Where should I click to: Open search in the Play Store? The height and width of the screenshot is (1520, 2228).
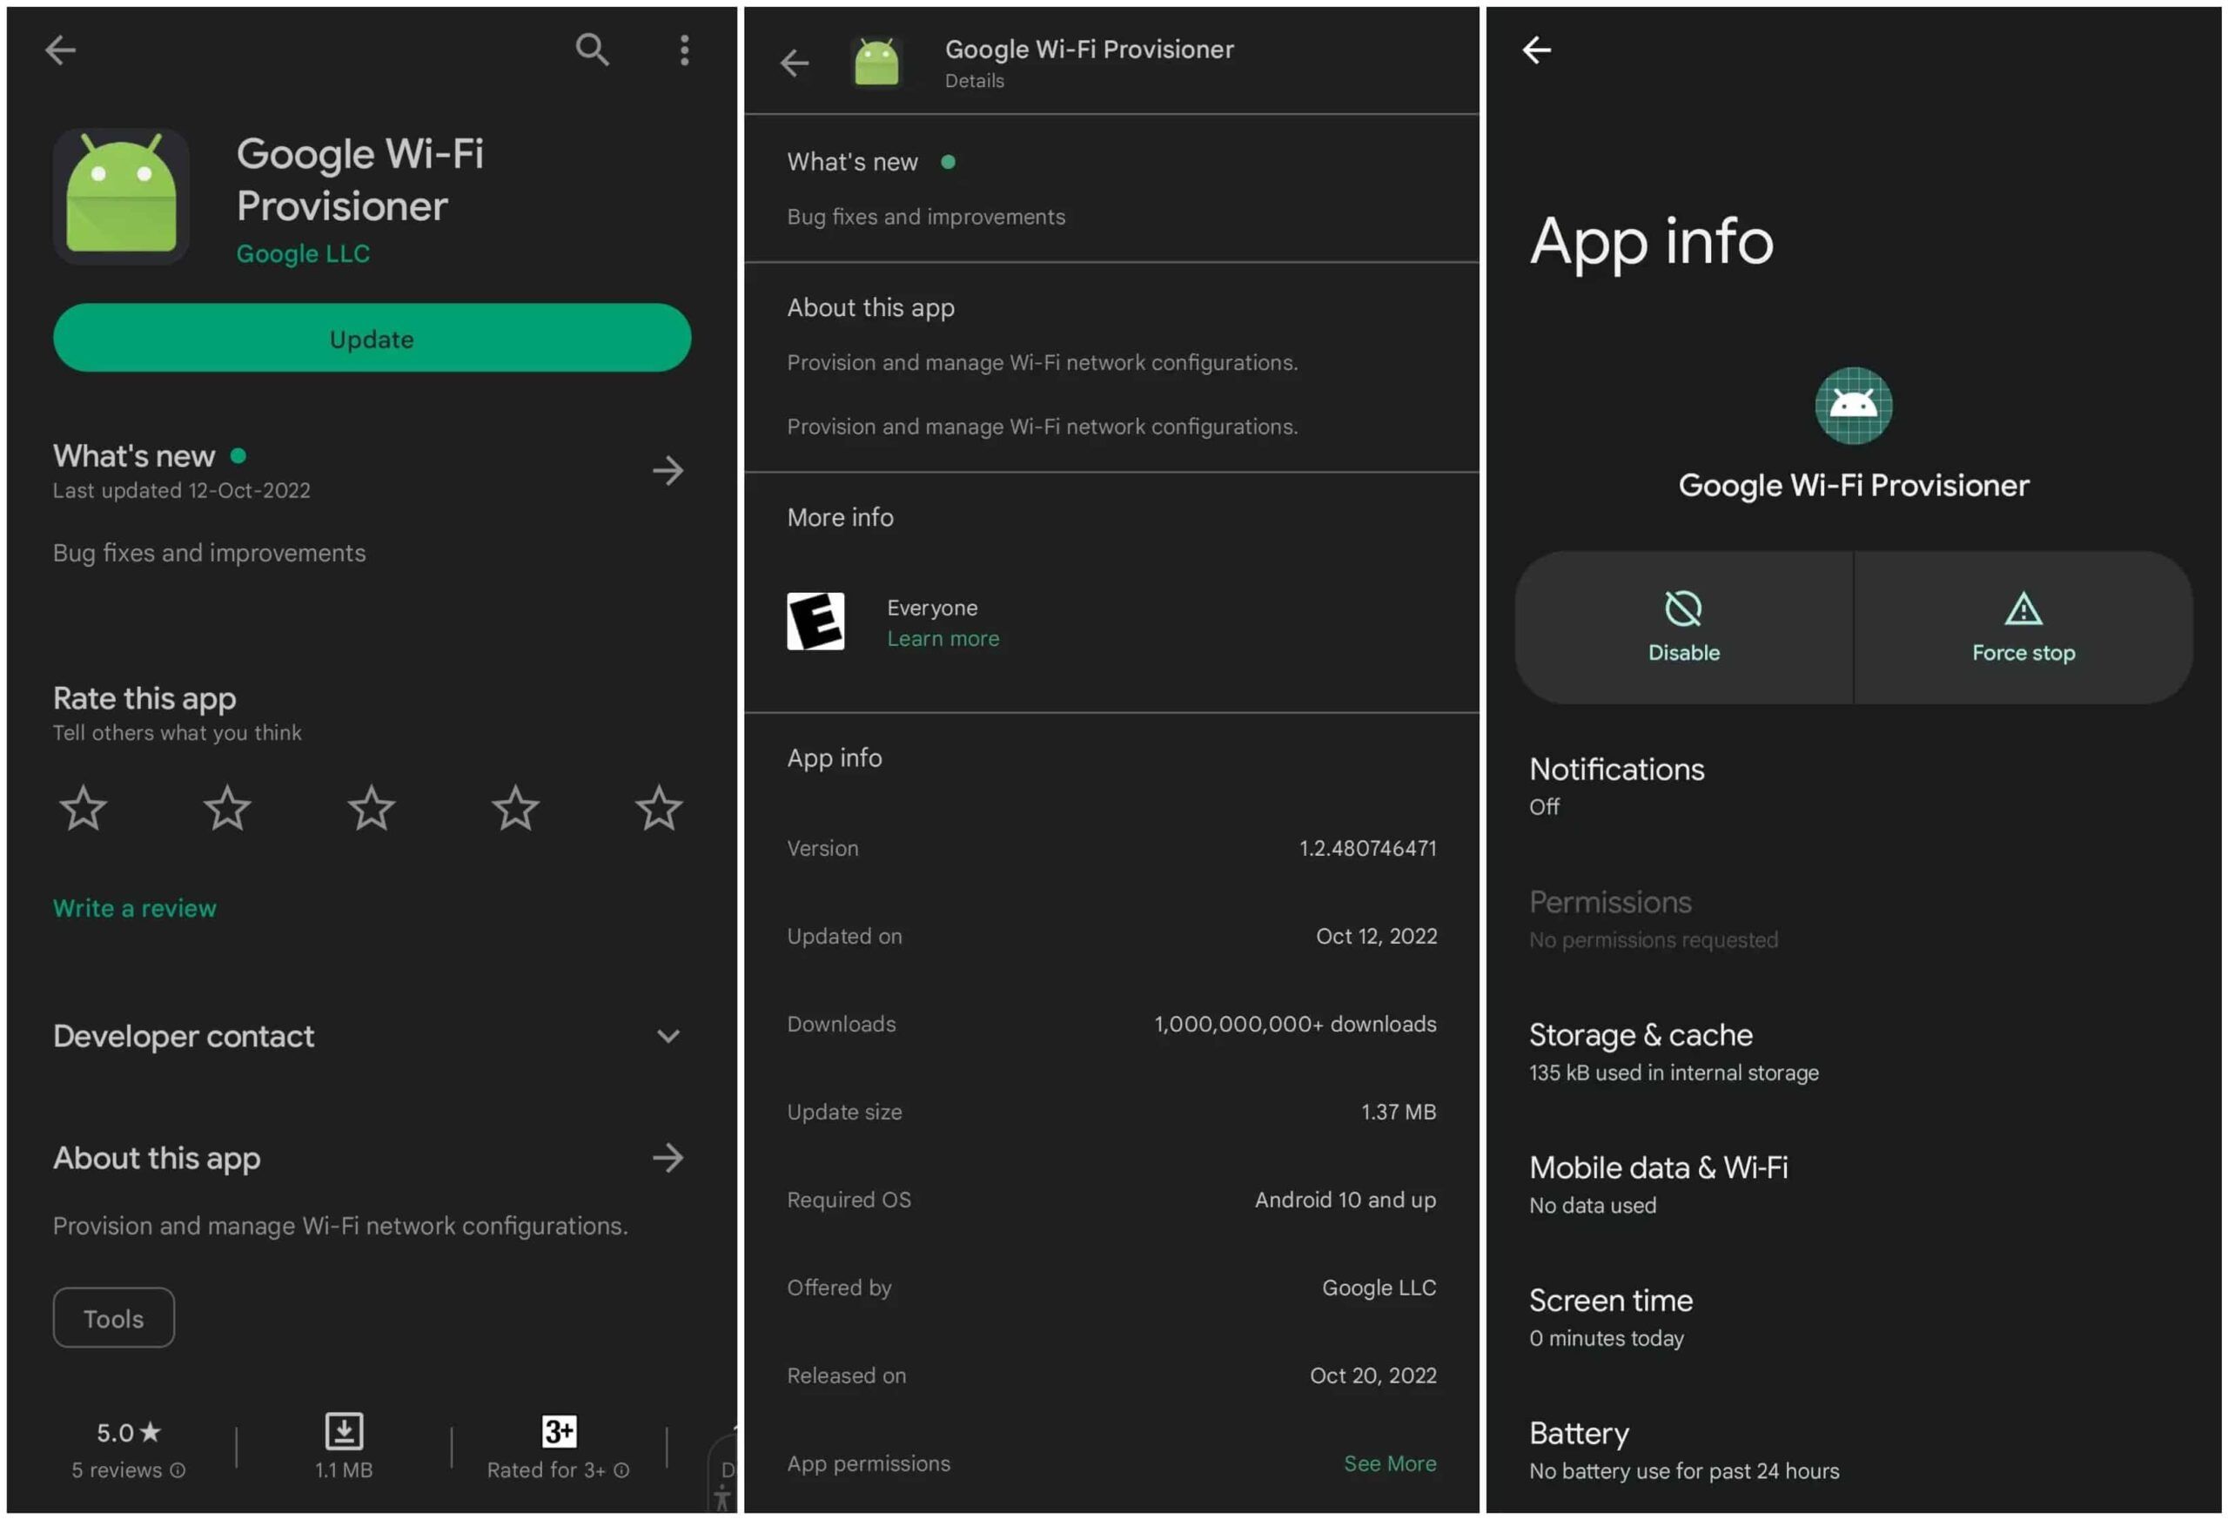593,50
